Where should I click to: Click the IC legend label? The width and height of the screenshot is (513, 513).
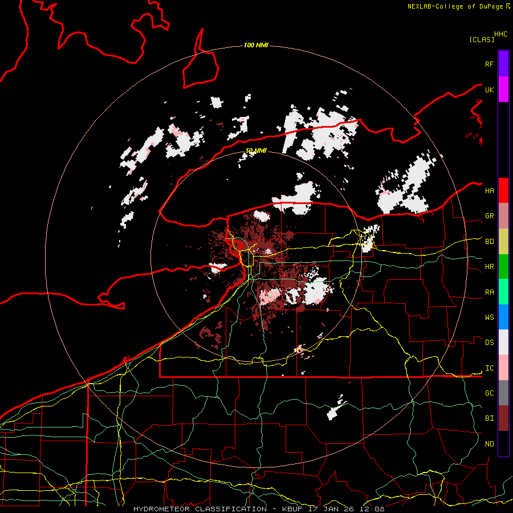click(x=489, y=368)
